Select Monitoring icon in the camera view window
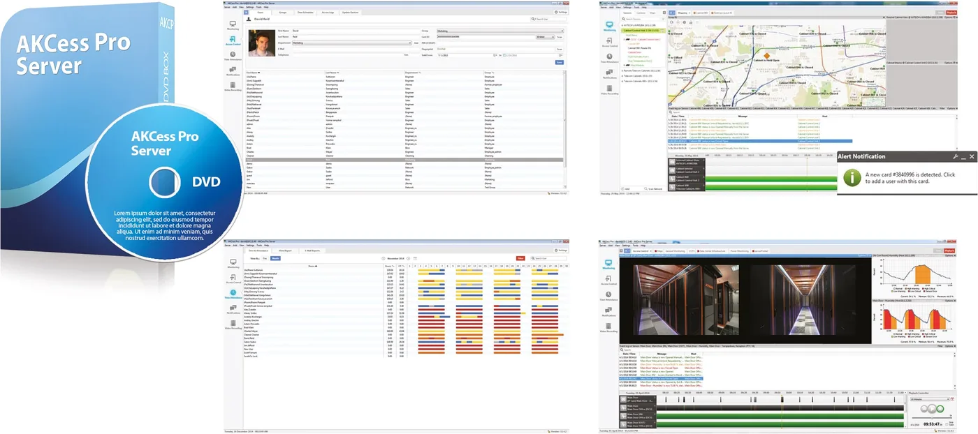This screenshot has height=434, width=978. (608, 264)
